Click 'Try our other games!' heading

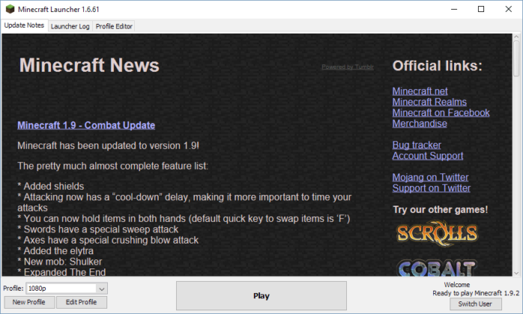coord(441,209)
